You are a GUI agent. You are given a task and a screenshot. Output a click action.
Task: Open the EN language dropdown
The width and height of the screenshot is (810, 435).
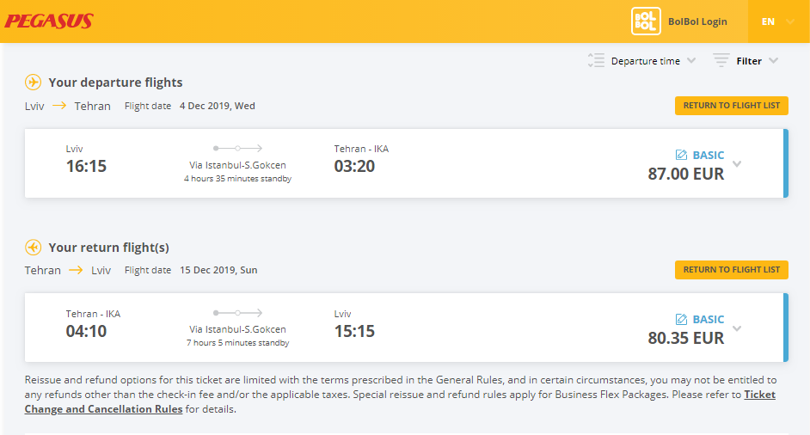tap(778, 21)
